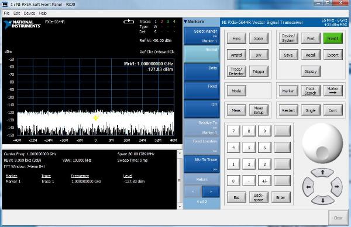Open Device/System settings

(x=288, y=39)
